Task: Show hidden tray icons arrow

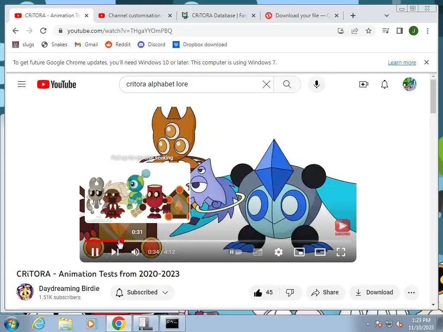Action: coord(368,324)
